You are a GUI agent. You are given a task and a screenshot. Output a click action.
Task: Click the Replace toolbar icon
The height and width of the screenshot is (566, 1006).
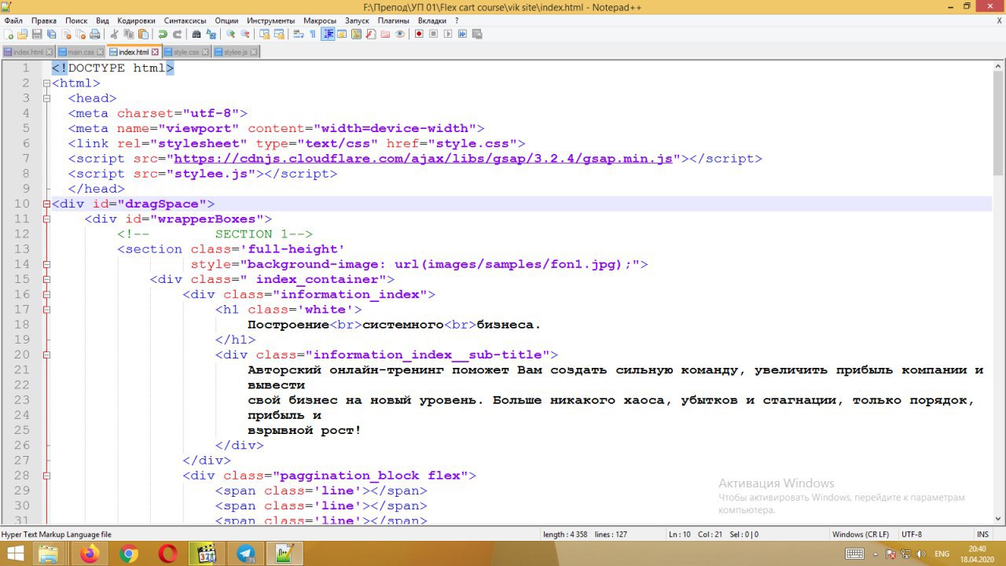point(211,34)
